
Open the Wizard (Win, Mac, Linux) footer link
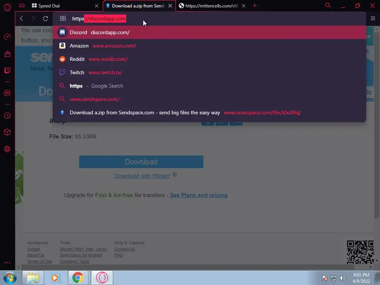[83, 249]
